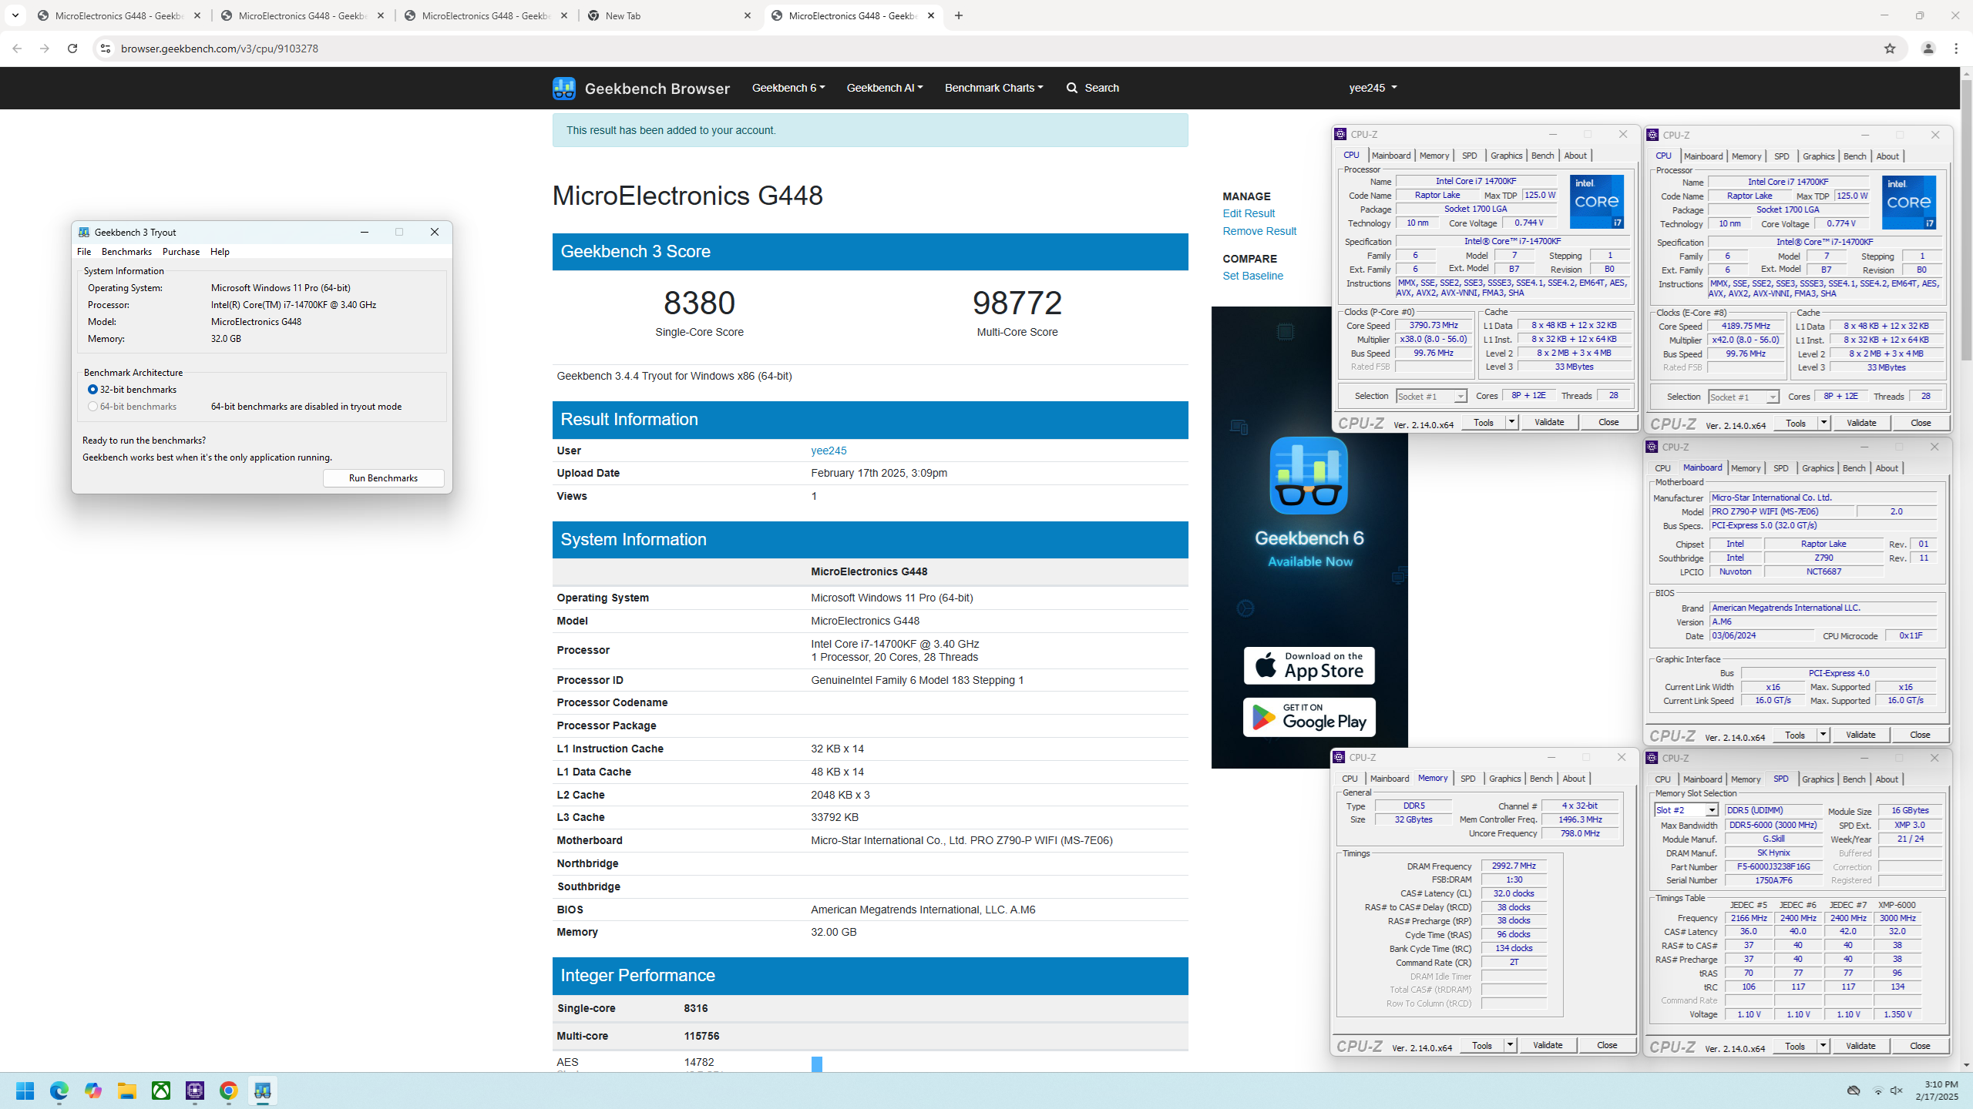Viewport: 1973px width, 1109px height.
Task: Open the Slot #2 memory slot dropdown
Action: [x=1686, y=810]
